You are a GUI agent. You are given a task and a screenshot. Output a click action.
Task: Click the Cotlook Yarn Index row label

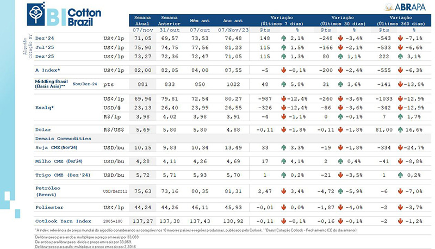[63, 221]
